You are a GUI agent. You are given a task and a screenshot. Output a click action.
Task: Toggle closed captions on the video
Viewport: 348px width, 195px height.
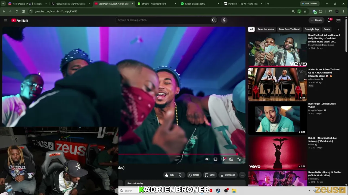tap(215, 159)
